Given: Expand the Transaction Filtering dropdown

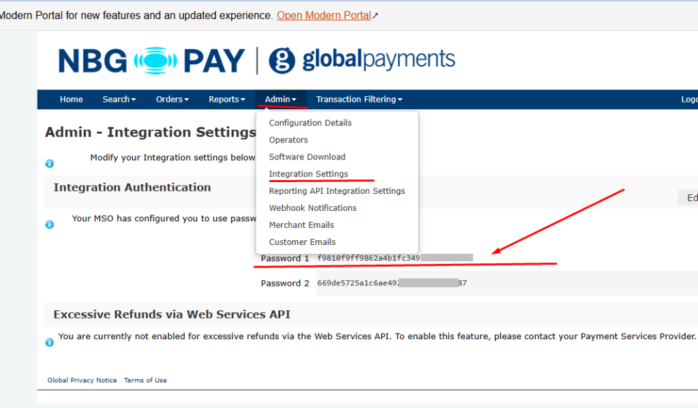Looking at the screenshot, I should [x=359, y=100].
